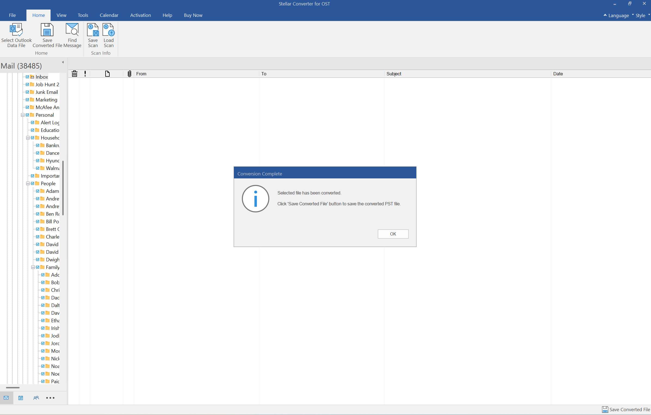
Task: Sort messages by Date column
Action: pos(601,74)
